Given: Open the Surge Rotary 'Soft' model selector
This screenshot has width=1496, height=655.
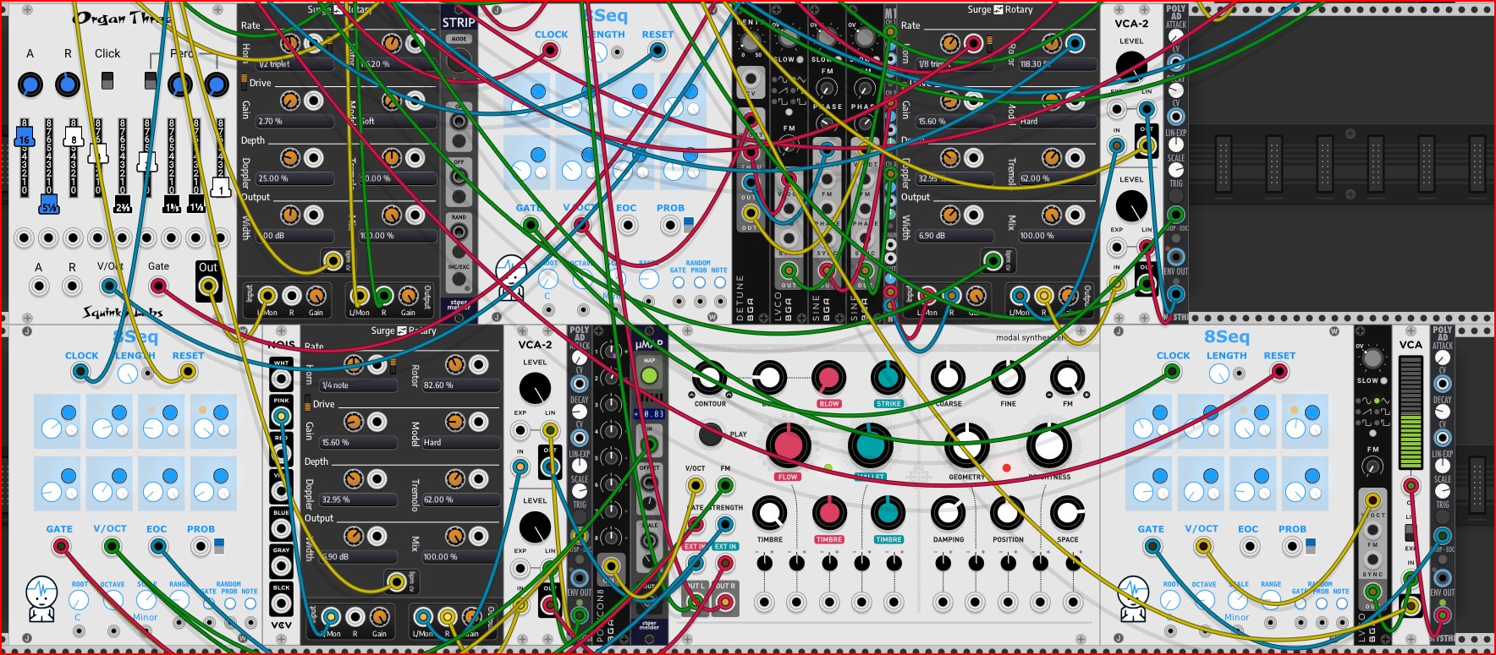Looking at the screenshot, I should [397, 122].
